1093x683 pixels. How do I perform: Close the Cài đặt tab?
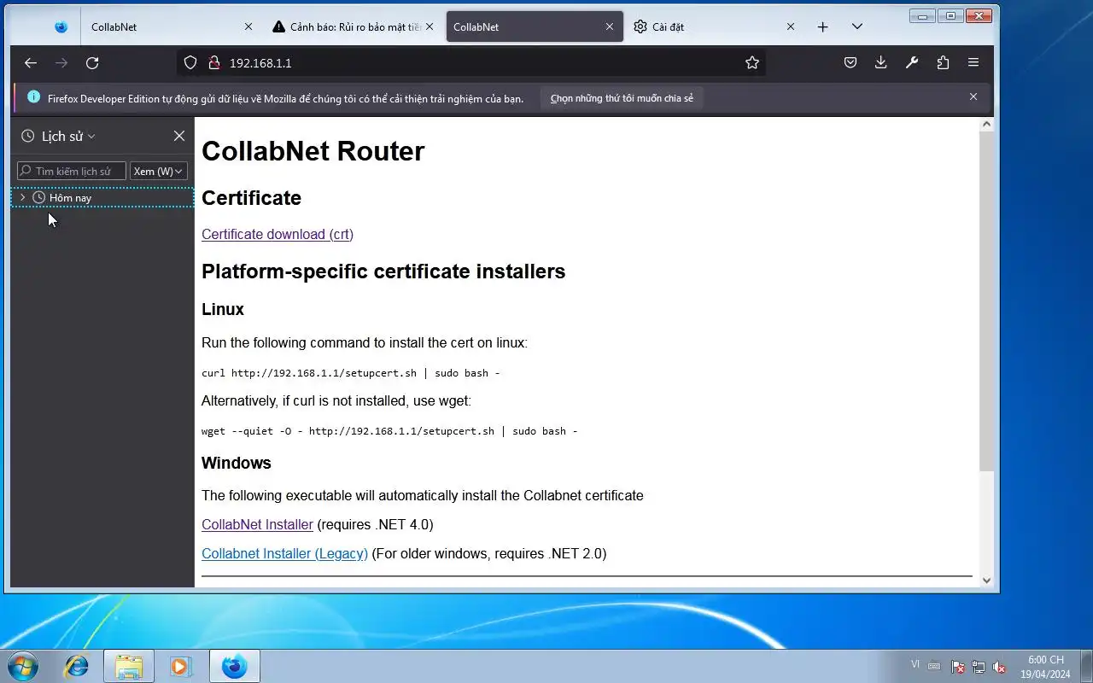(791, 26)
